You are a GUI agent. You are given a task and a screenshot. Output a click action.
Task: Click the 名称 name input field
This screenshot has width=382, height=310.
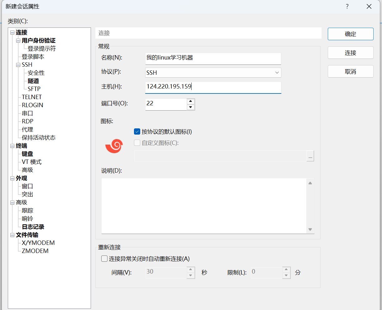pyautogui.click(x=213, y=58)
